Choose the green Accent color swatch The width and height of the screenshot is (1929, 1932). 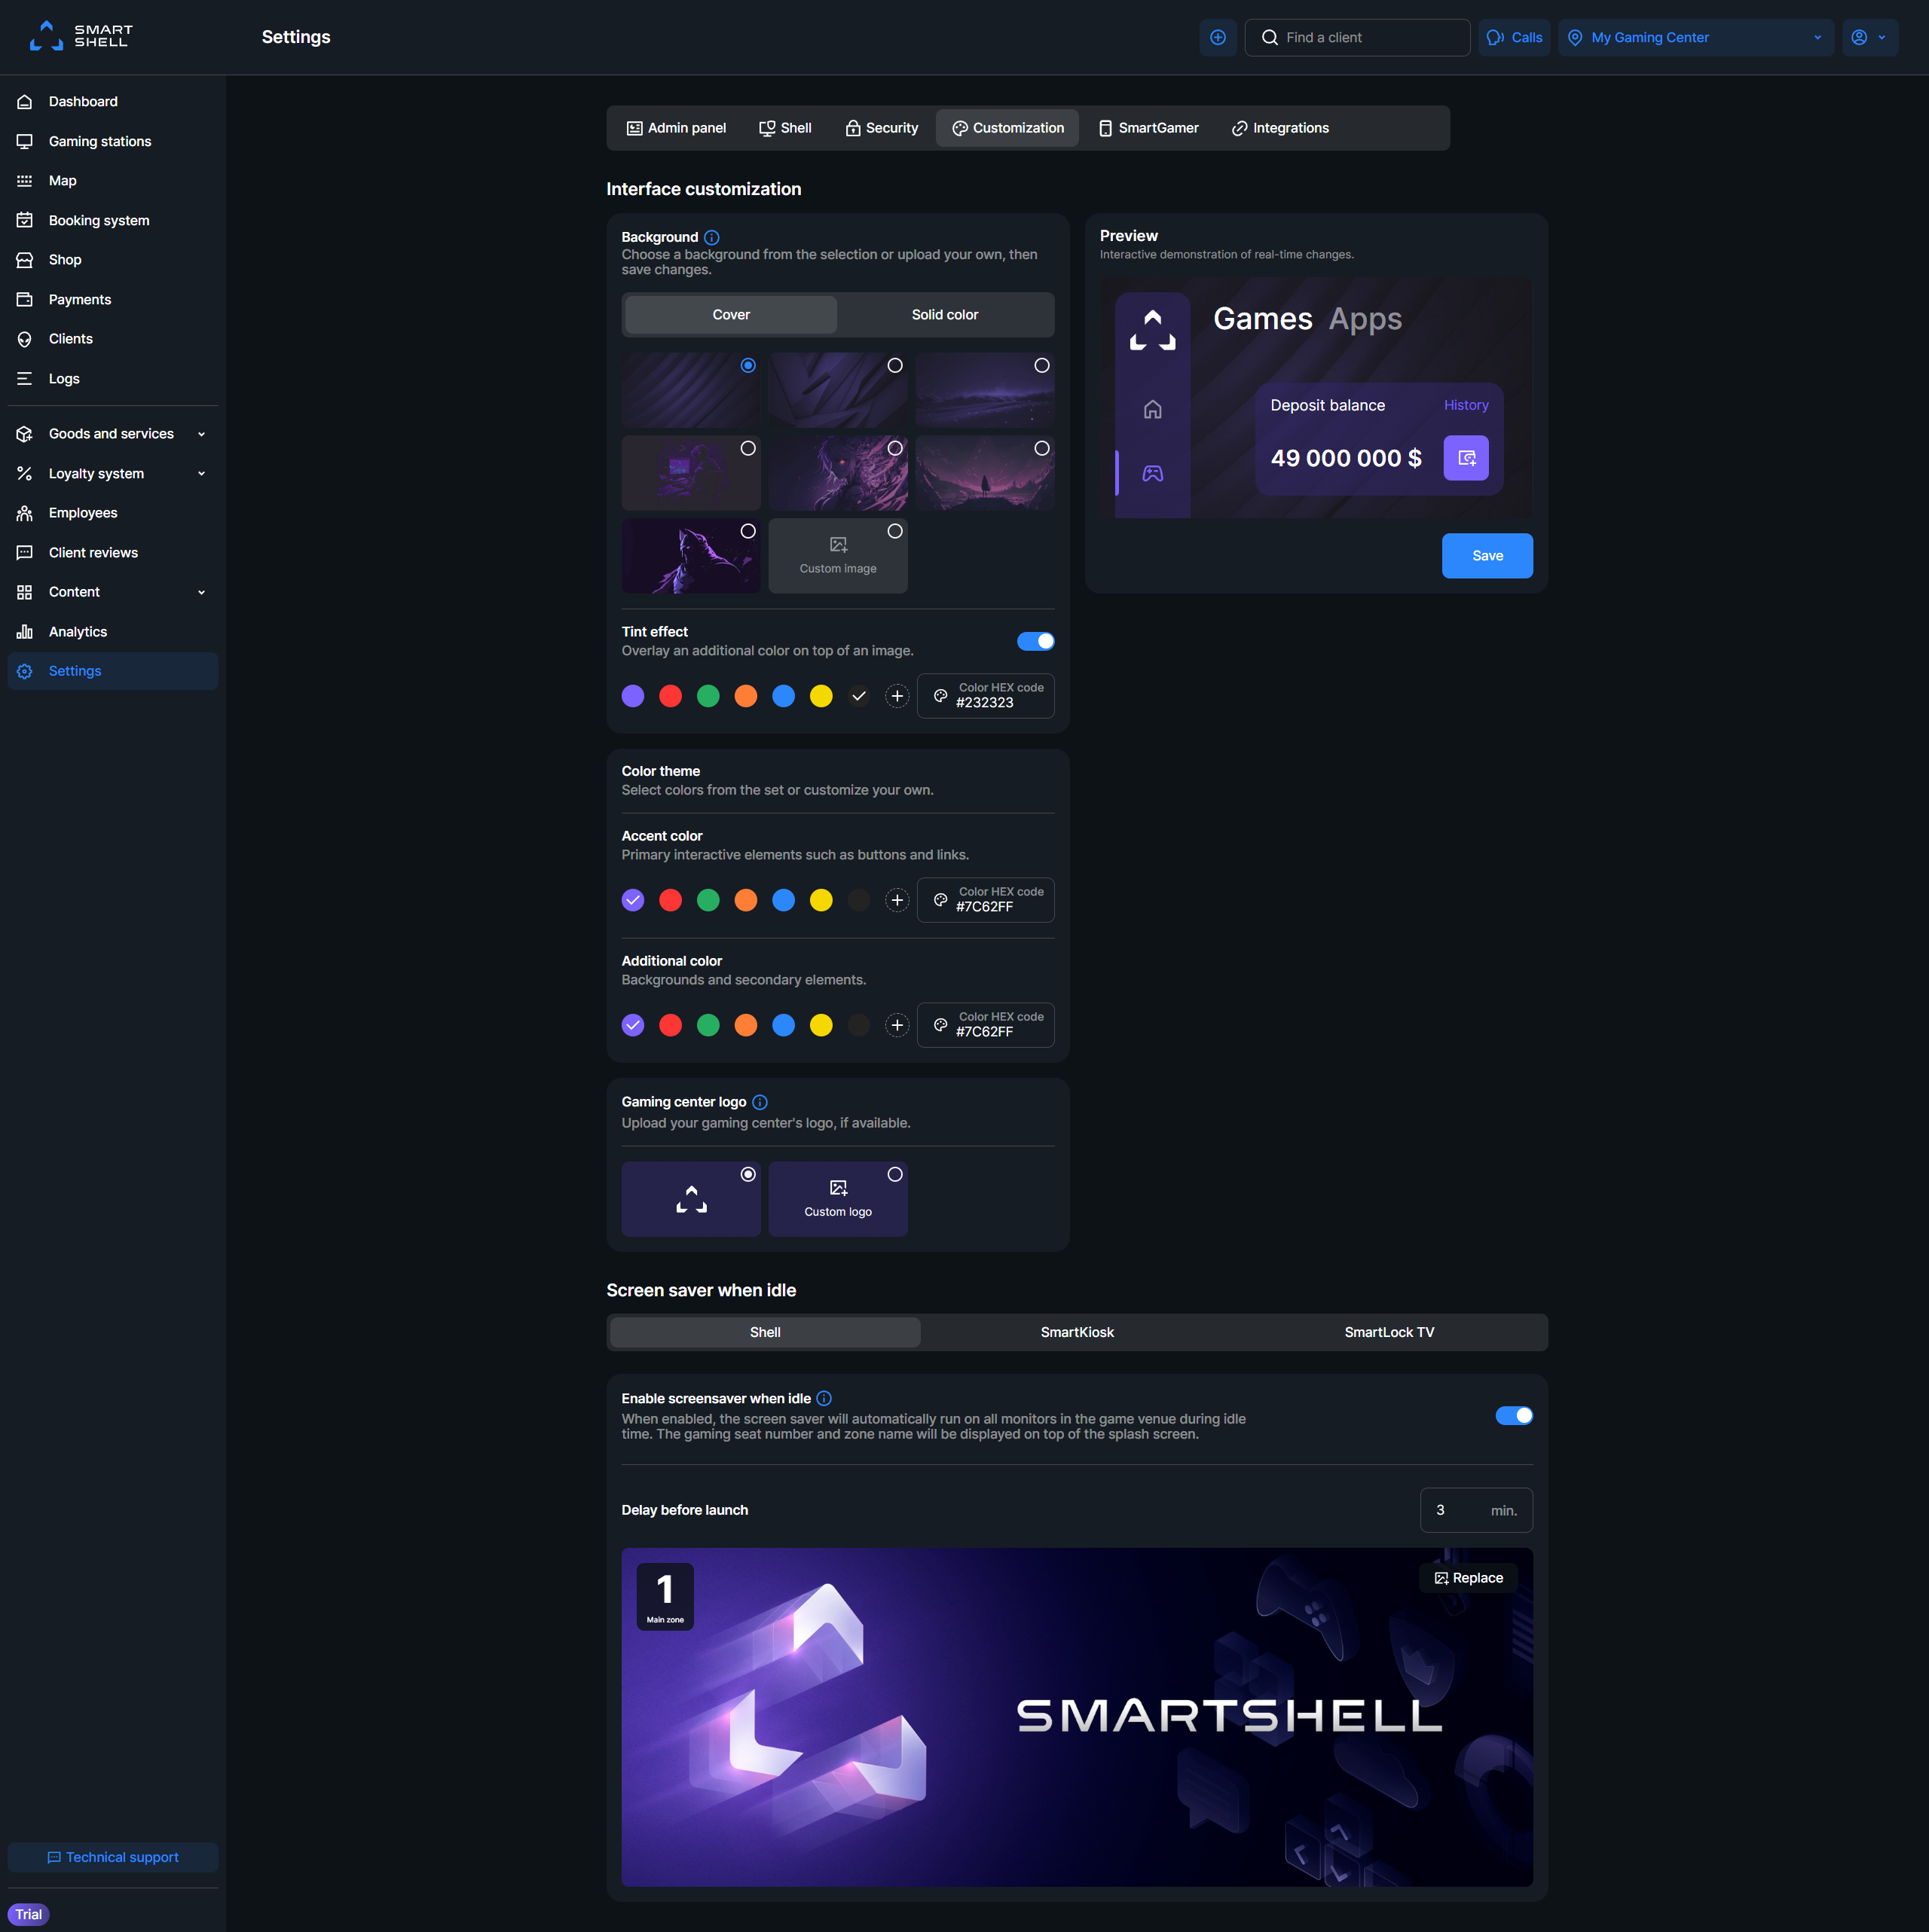[x=708, y=900]
